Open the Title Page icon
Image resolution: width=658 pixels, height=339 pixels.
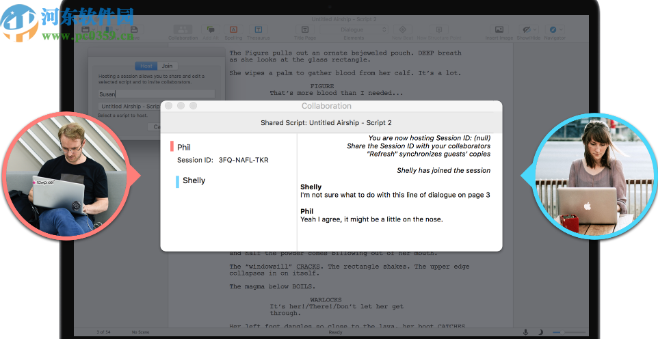pos(305,30)
